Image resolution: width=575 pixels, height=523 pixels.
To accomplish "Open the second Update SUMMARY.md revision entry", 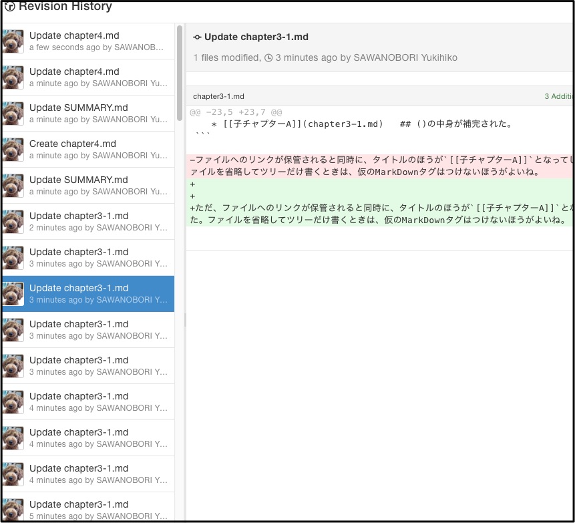I will pos(88,186).
